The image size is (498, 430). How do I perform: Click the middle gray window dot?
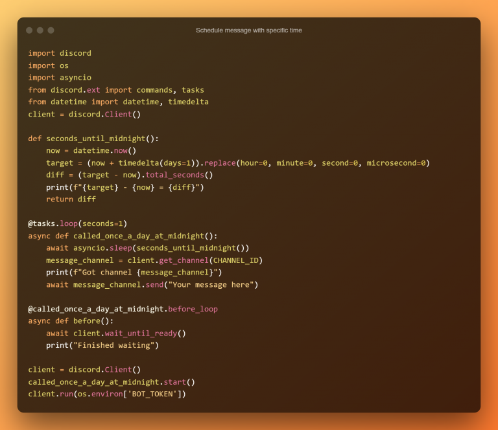pyautogui.click(x=40, y=30)
